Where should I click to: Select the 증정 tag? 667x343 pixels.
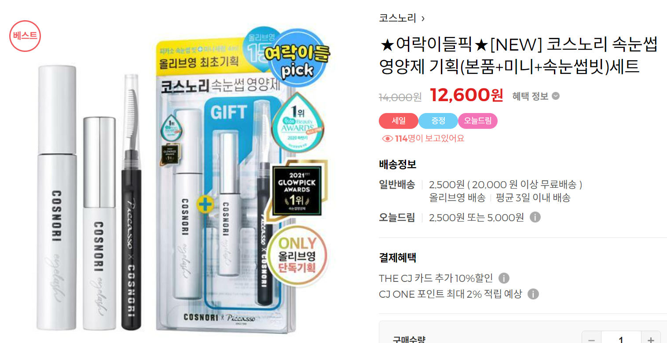click(438, 121)
